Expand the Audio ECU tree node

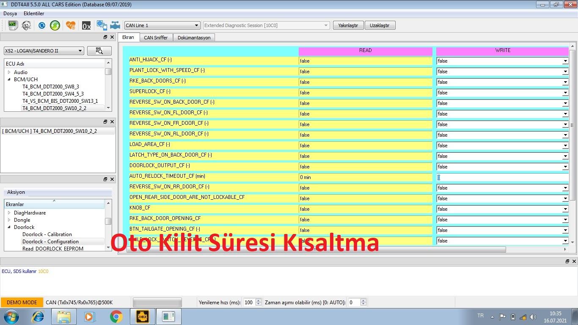pos(9,72)
